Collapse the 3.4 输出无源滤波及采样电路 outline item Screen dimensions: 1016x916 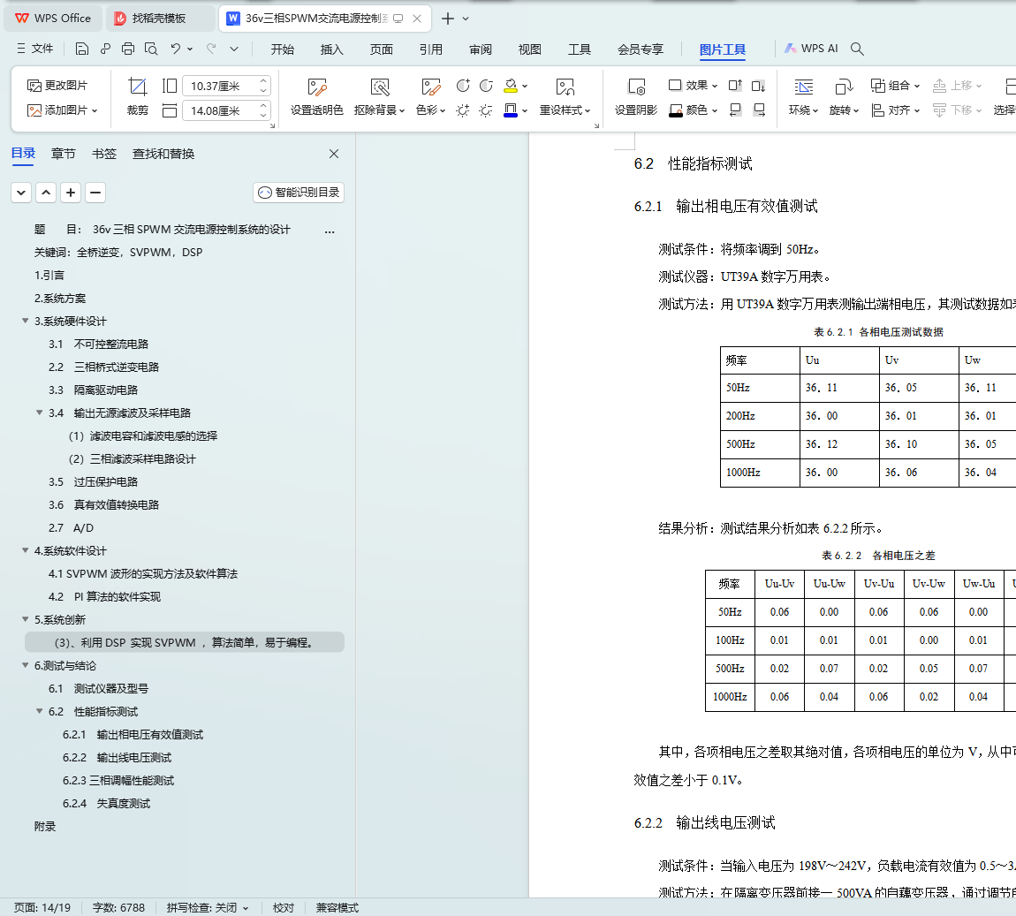[x=40, y=413]
